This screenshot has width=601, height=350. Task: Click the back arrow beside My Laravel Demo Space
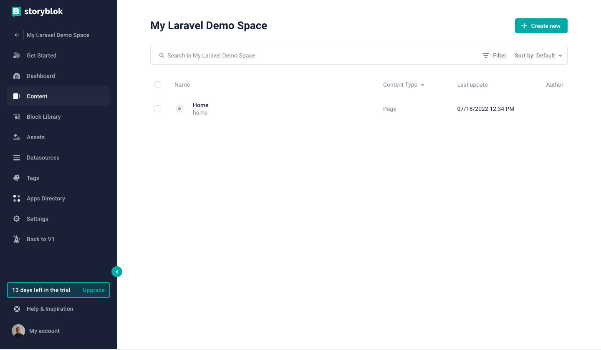pyautogui.click(x=17, y=35)
